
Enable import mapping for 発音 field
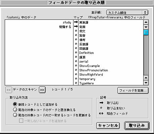(76, 35)
